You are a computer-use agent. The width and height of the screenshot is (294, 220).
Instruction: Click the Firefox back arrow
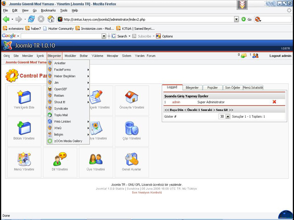6,19
